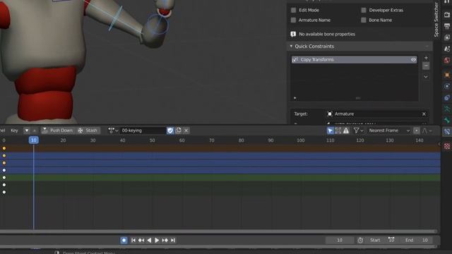The width and height of the screenshot is (452, 254).
Task: Expand the timeline sidebar arrow
Action: [x=439, y=143]
